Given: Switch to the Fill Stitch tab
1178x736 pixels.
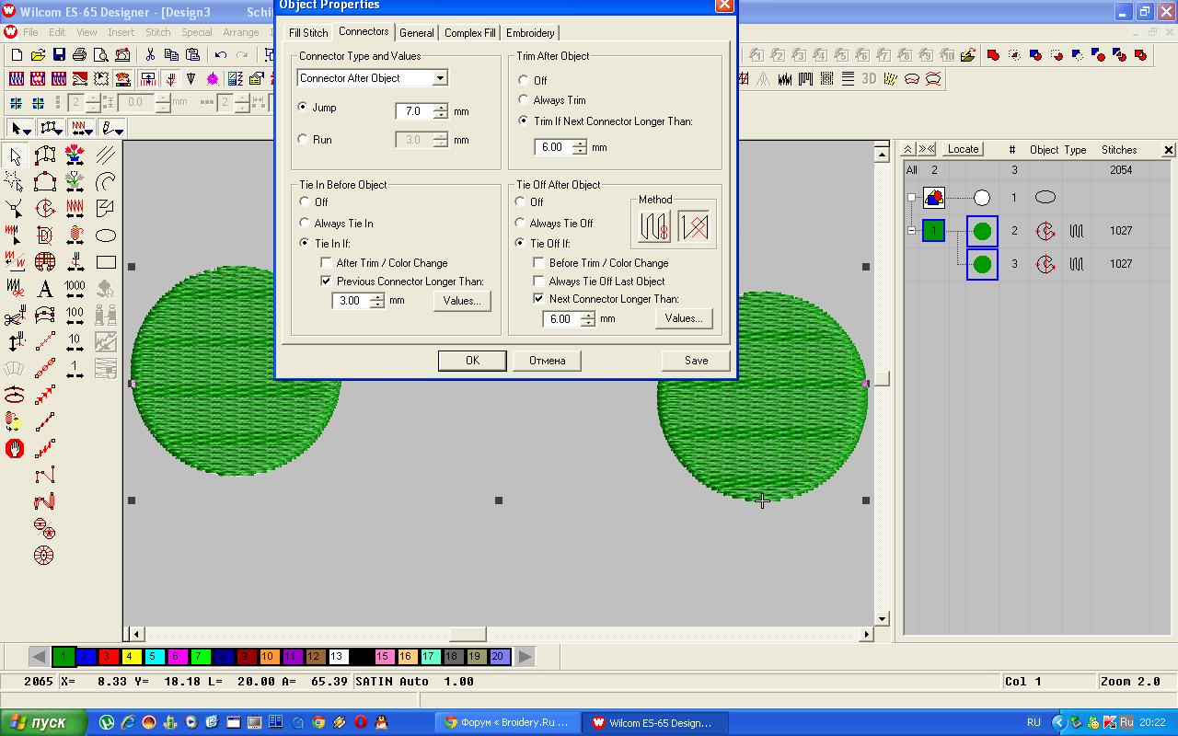Looking at the screenshot, I should 308,33.
